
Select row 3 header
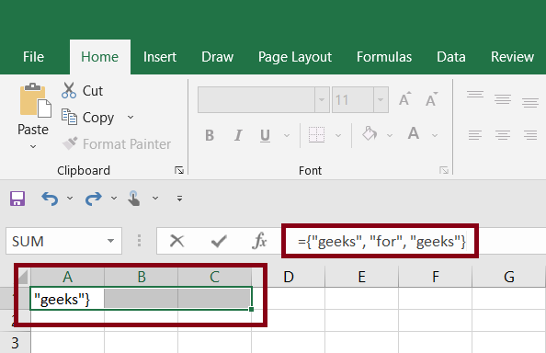click(x=15, y=343)
